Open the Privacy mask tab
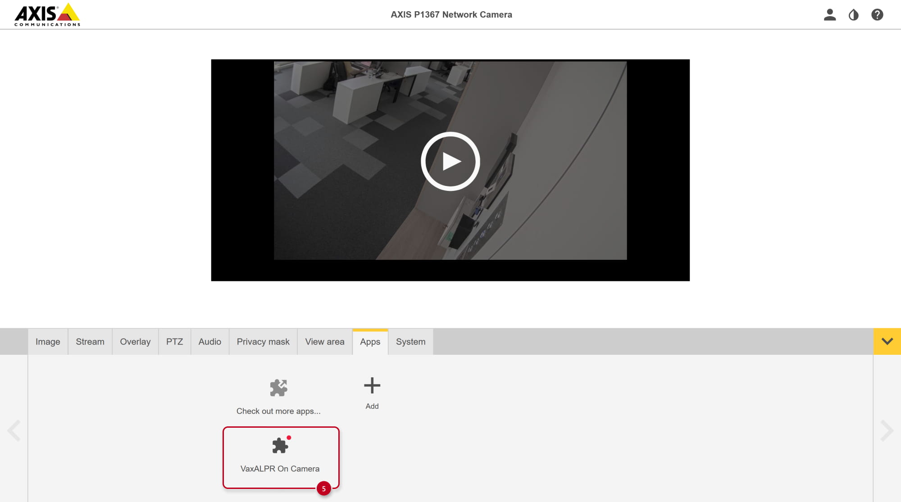This screenshot has height=502, width=901. point(263,342)
